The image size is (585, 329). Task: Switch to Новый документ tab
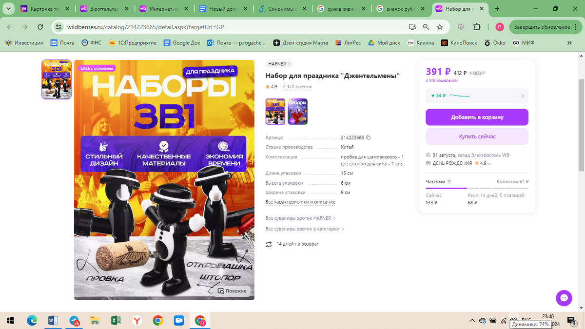(224, 9)
